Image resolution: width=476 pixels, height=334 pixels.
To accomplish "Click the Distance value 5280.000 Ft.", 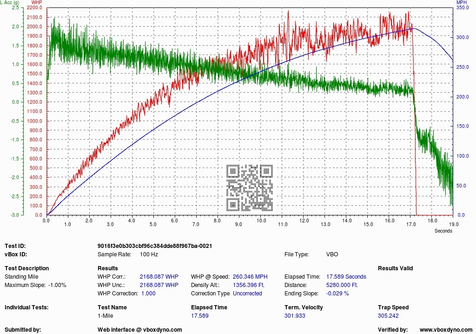I will pyautogui.click(x=342, y=285).
